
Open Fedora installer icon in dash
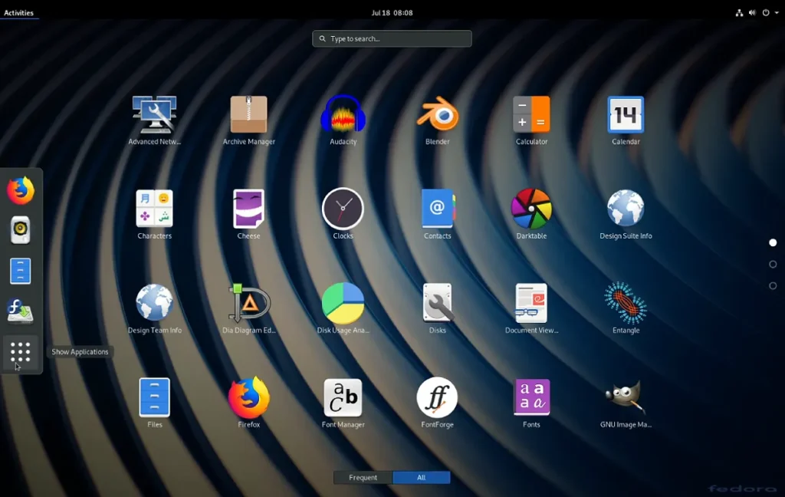coord(20,311)
